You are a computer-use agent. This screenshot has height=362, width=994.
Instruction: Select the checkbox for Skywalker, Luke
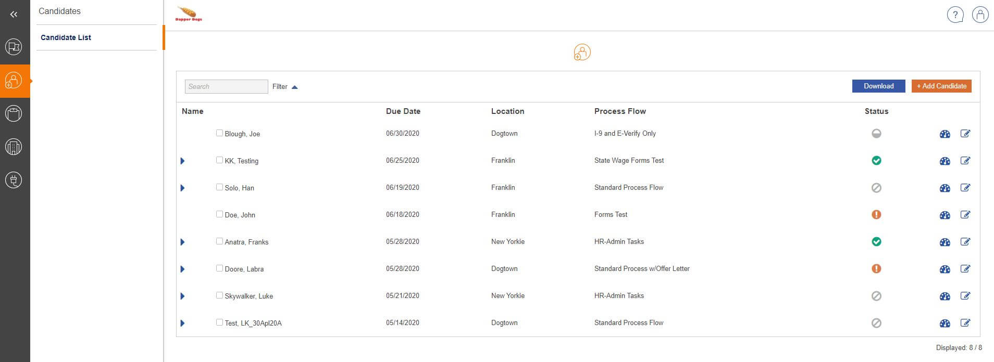[219, 295]
